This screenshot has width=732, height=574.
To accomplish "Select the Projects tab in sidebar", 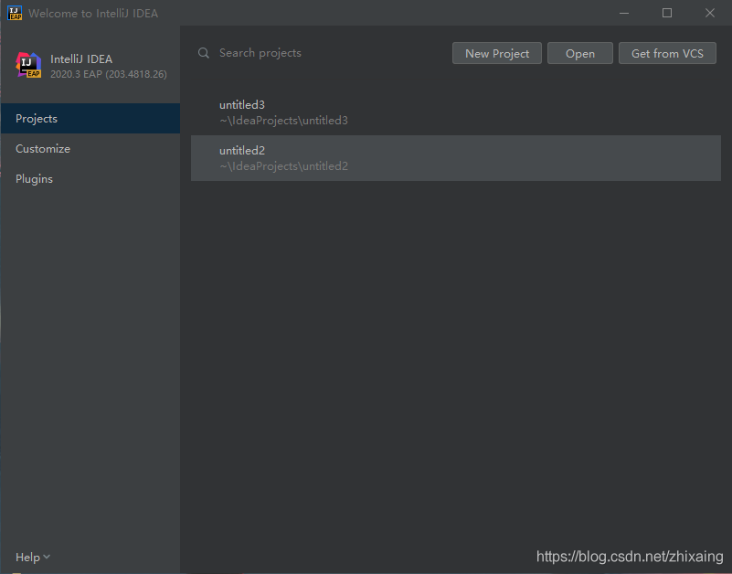I will click(90, 119).
